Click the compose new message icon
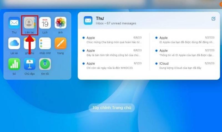This screenshot has width=222, height=132. 213,19
